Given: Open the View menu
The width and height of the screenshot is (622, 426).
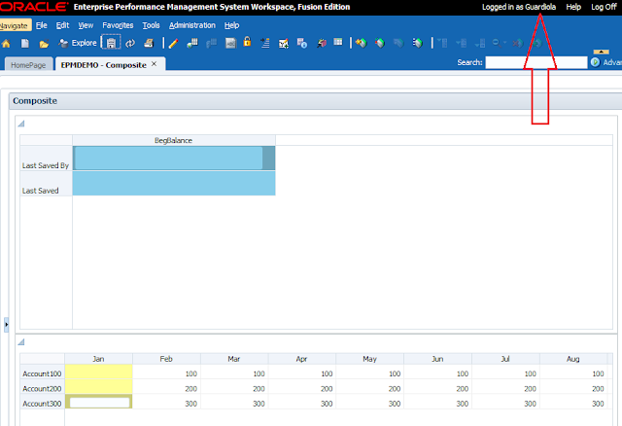Looking at the screenshot, I should coord(86,25).
